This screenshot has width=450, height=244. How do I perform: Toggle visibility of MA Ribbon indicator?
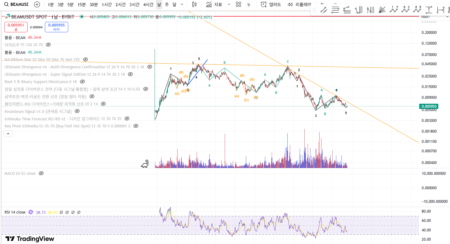pos(85,59)
